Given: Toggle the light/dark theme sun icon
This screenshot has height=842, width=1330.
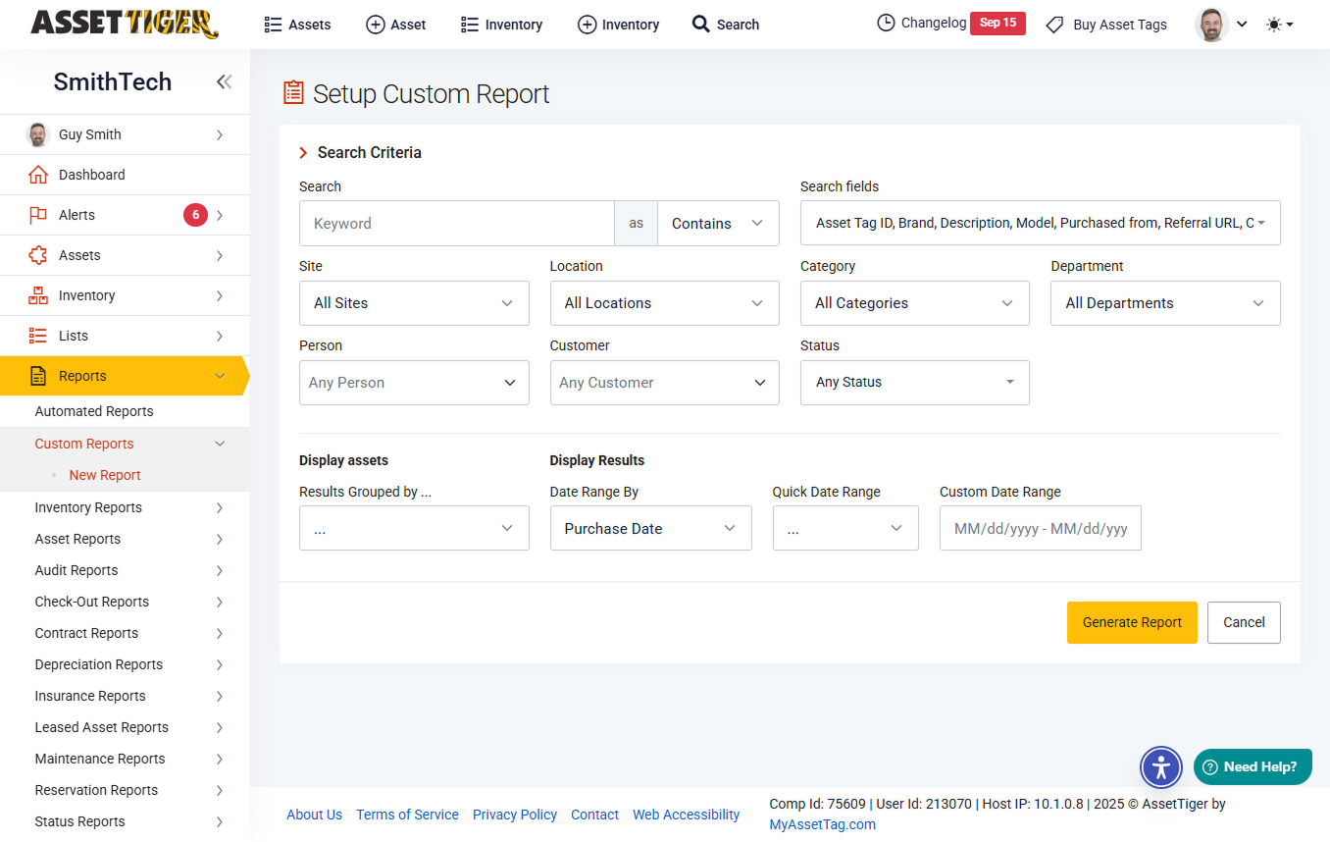Looking at the screenshot, I should click(x=1274, y=24).
